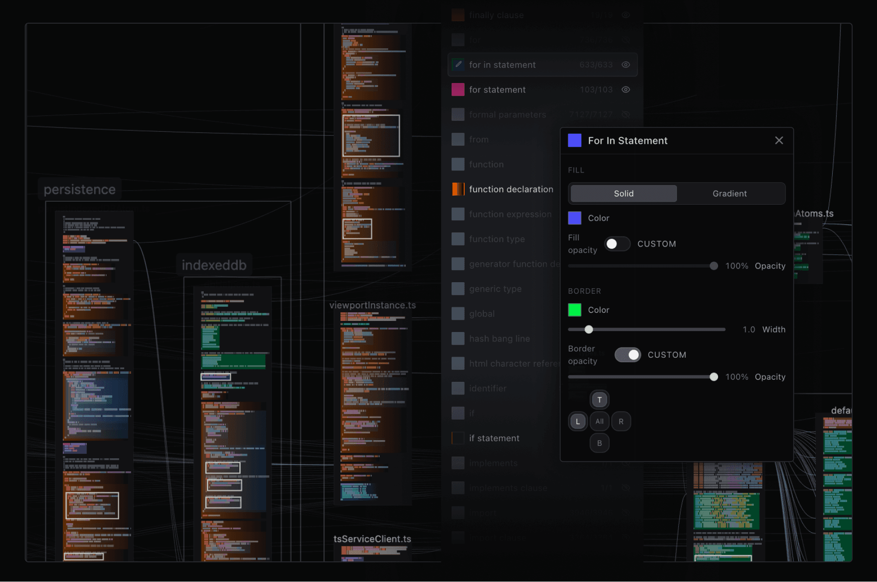
Task: Click the magenta swatch beside 'for statement'
Action: 458,90
